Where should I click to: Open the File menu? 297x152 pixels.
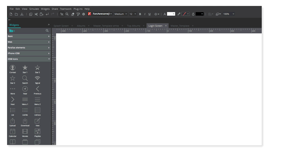tap(12, 9)
